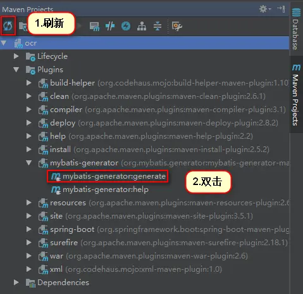Expand the surefire plugin arrow

29,243
